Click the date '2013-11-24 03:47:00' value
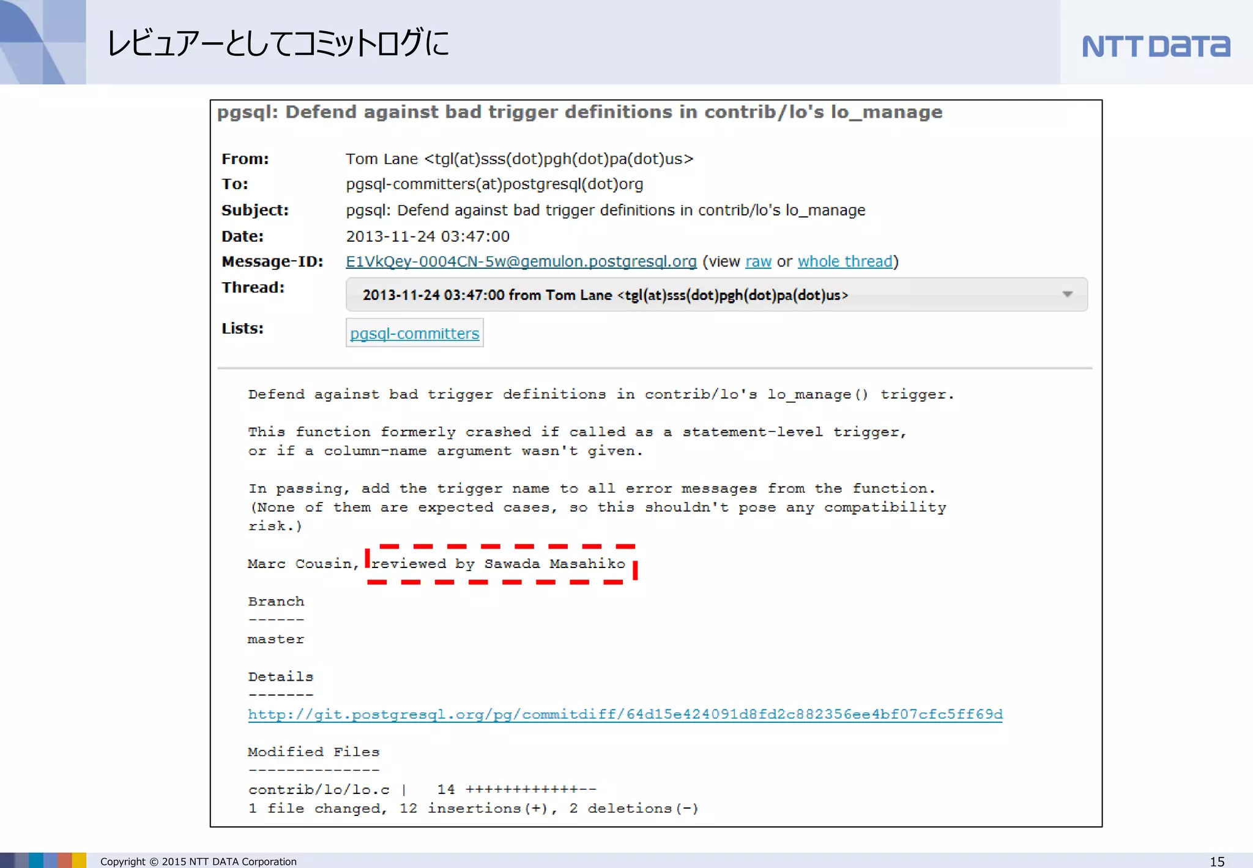The width and height of the screenshot is (1253, 868). (427, 236)
